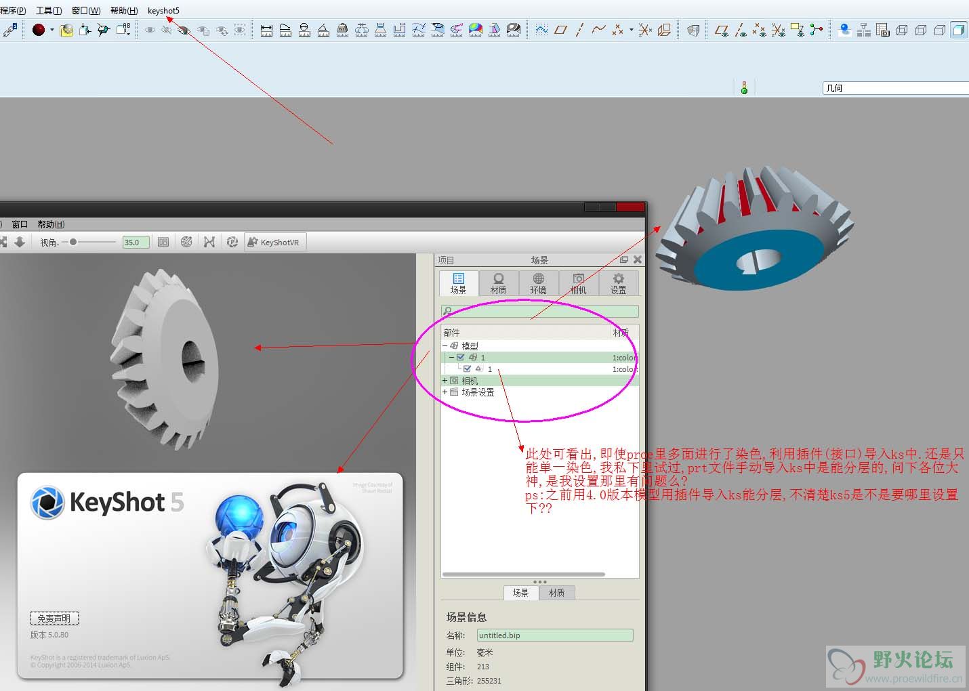Click the scene tree search field
The height and width of the screenshot is (691, 969).
pyautogui.click(x=539, y=311)
